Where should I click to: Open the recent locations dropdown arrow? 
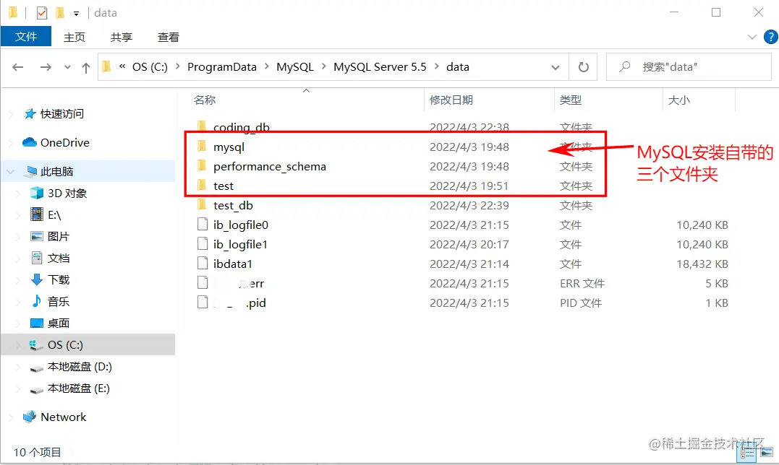(x=67, y=67)
